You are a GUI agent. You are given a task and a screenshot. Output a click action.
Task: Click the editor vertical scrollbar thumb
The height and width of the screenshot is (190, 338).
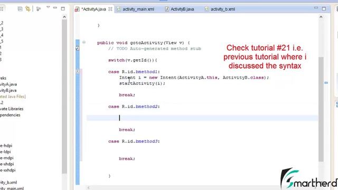tap(321, 109)
